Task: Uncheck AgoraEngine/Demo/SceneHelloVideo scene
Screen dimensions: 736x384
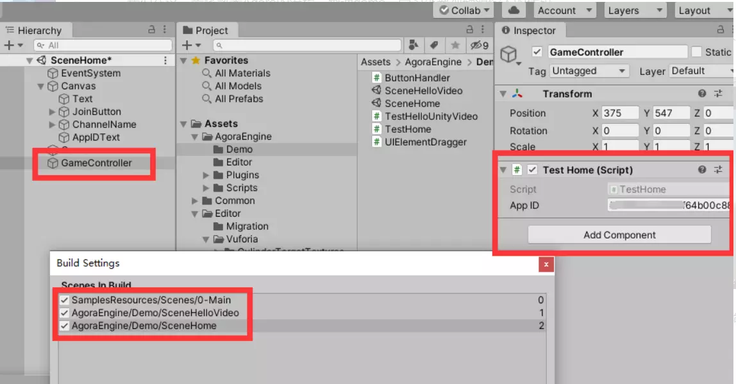Action: click(64, 313)
